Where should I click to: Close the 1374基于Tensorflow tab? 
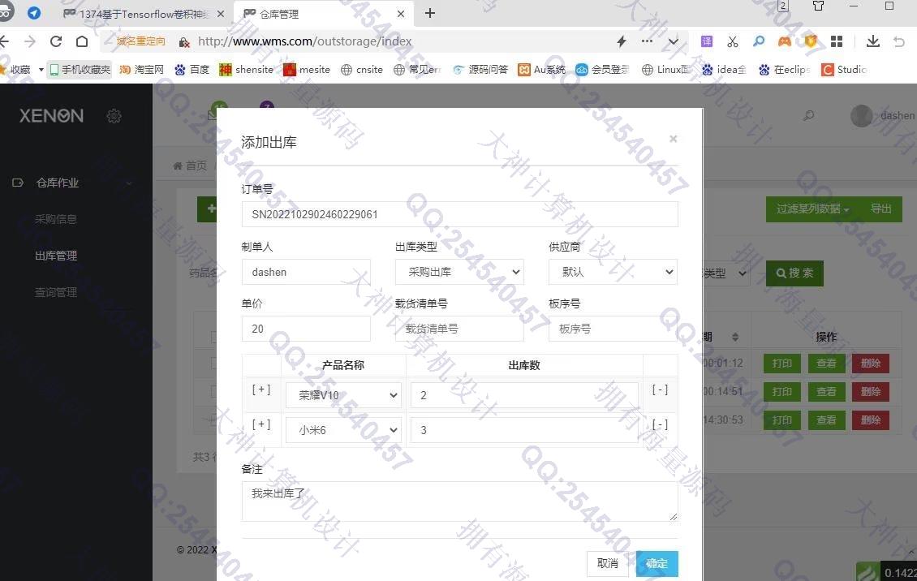pos(221,14)
